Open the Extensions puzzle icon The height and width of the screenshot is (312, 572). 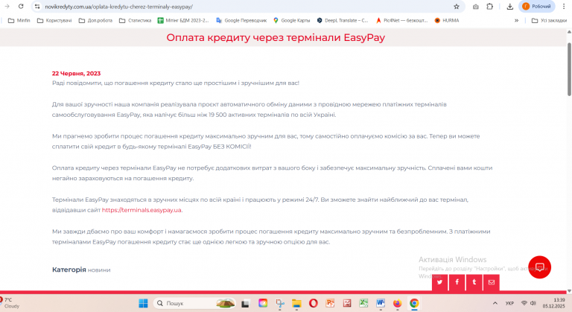point(490,7)
